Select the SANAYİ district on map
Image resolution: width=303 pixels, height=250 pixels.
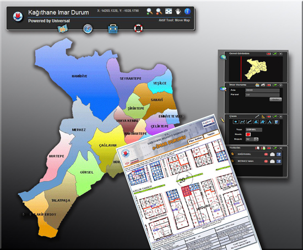(156, 100)
